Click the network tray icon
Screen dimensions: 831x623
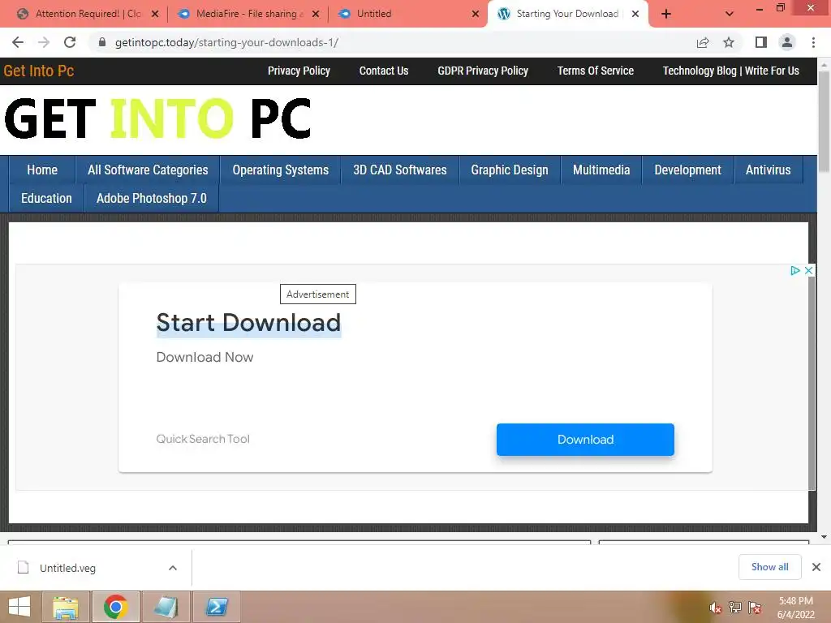(x=735, y=608)
